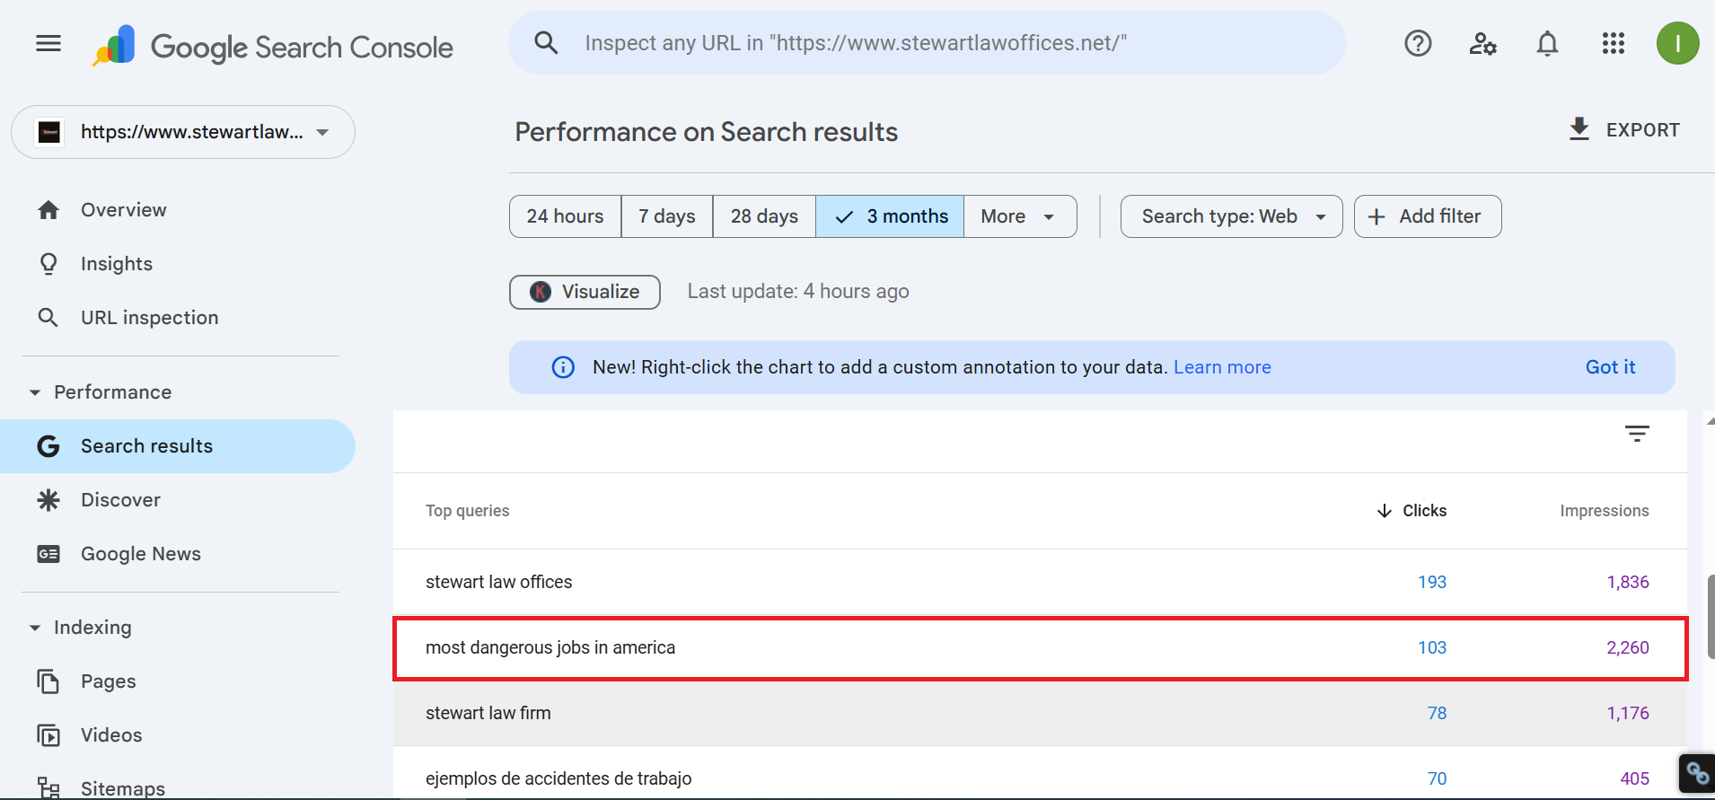
Task: Click the vertical scrollbar thumb
Action: click(1711, 617)
